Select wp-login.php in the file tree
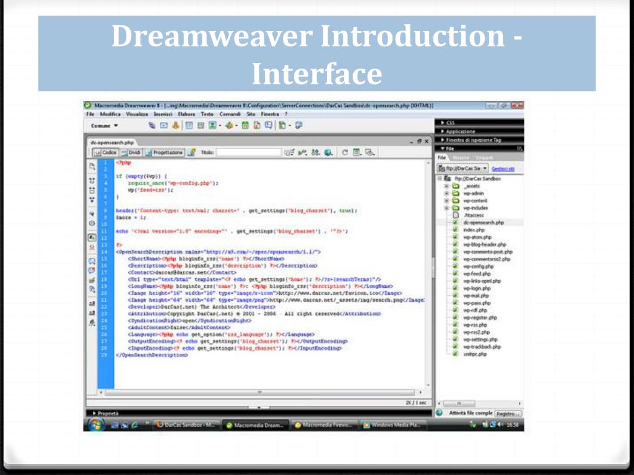The height and width of the screenshot is (475, 634). [477, 288]
